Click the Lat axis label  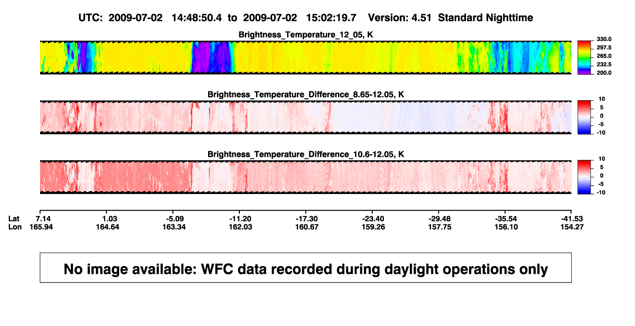(x=14, y=218)
